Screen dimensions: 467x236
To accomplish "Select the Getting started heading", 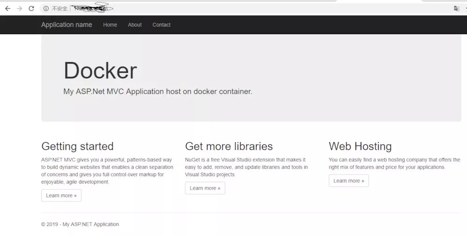I will [x=78, y=146].
